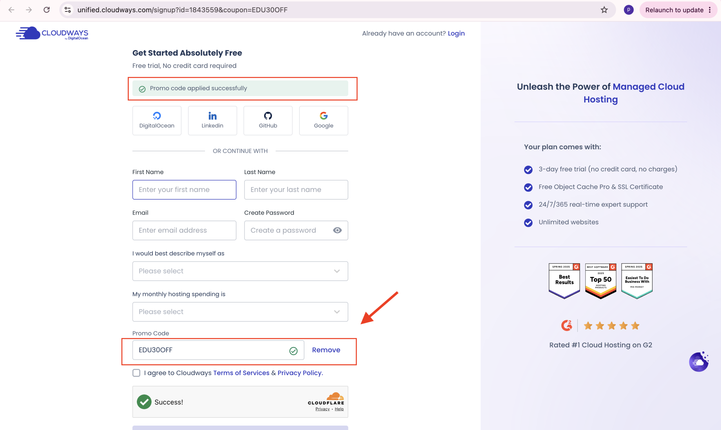Click the Cloudflare logo in captcha widget

point(326,398)
